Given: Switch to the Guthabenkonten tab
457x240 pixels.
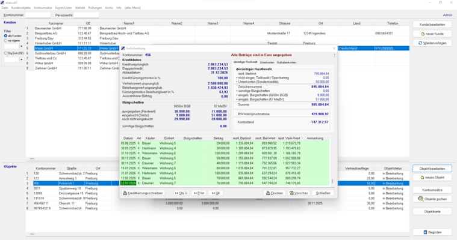Looking at the screenshot, I should [287, 62].
